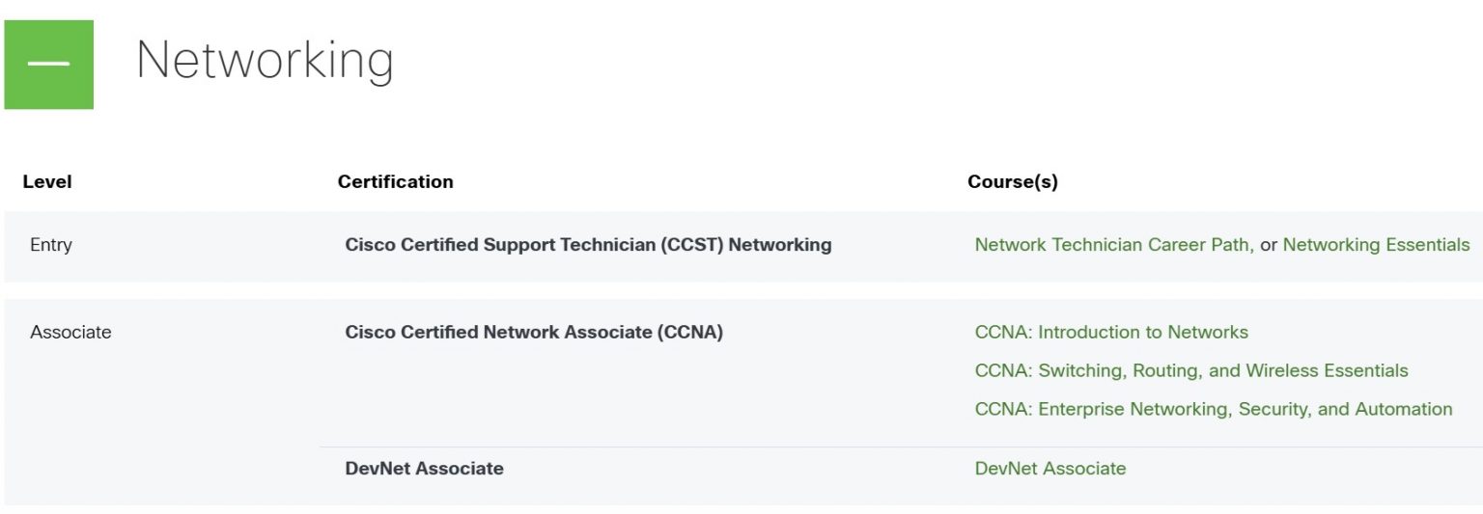The width and height of the screenshot is (1483, 514).
Task: Follow CCNA: Switching, Routing, and Wireless Essentials link
Action: coord(1191,370)
